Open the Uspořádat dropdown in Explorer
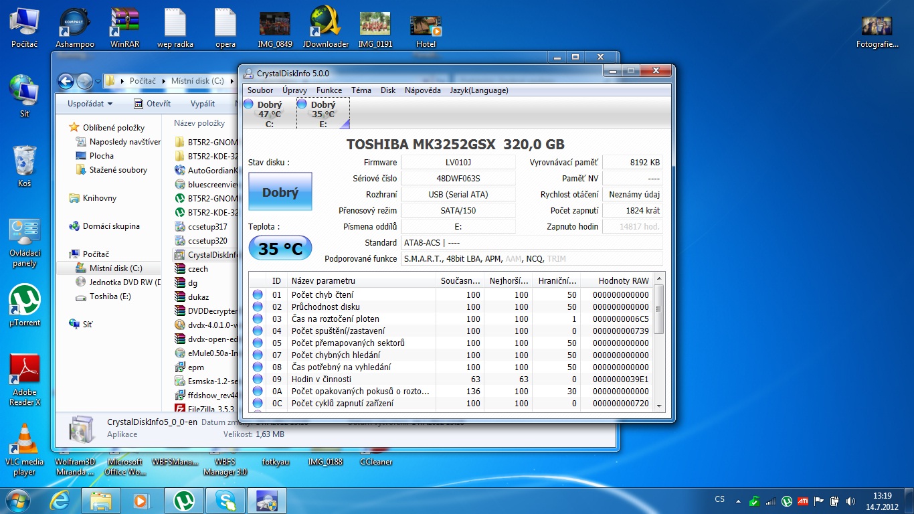Viewport: 914px width, 514px height. pyautogui.click(x=90, y=104)
